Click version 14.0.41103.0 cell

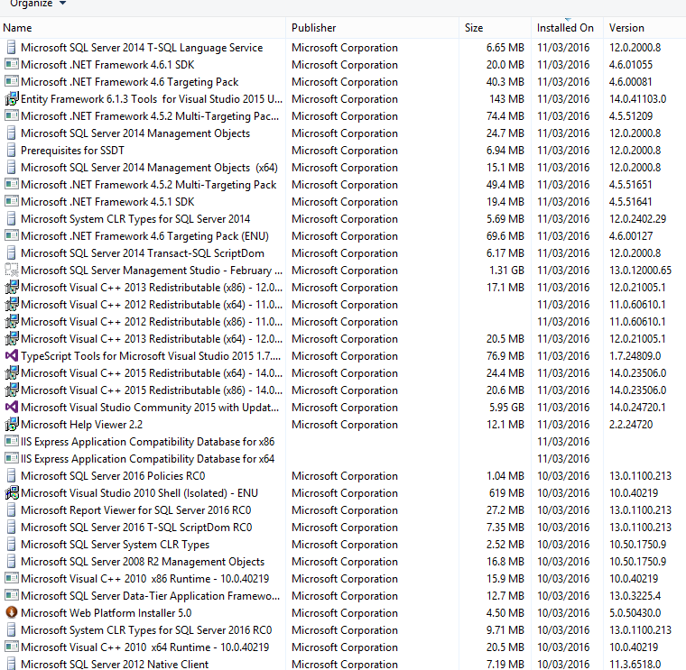pyautogui.click(x=638, y=99)
